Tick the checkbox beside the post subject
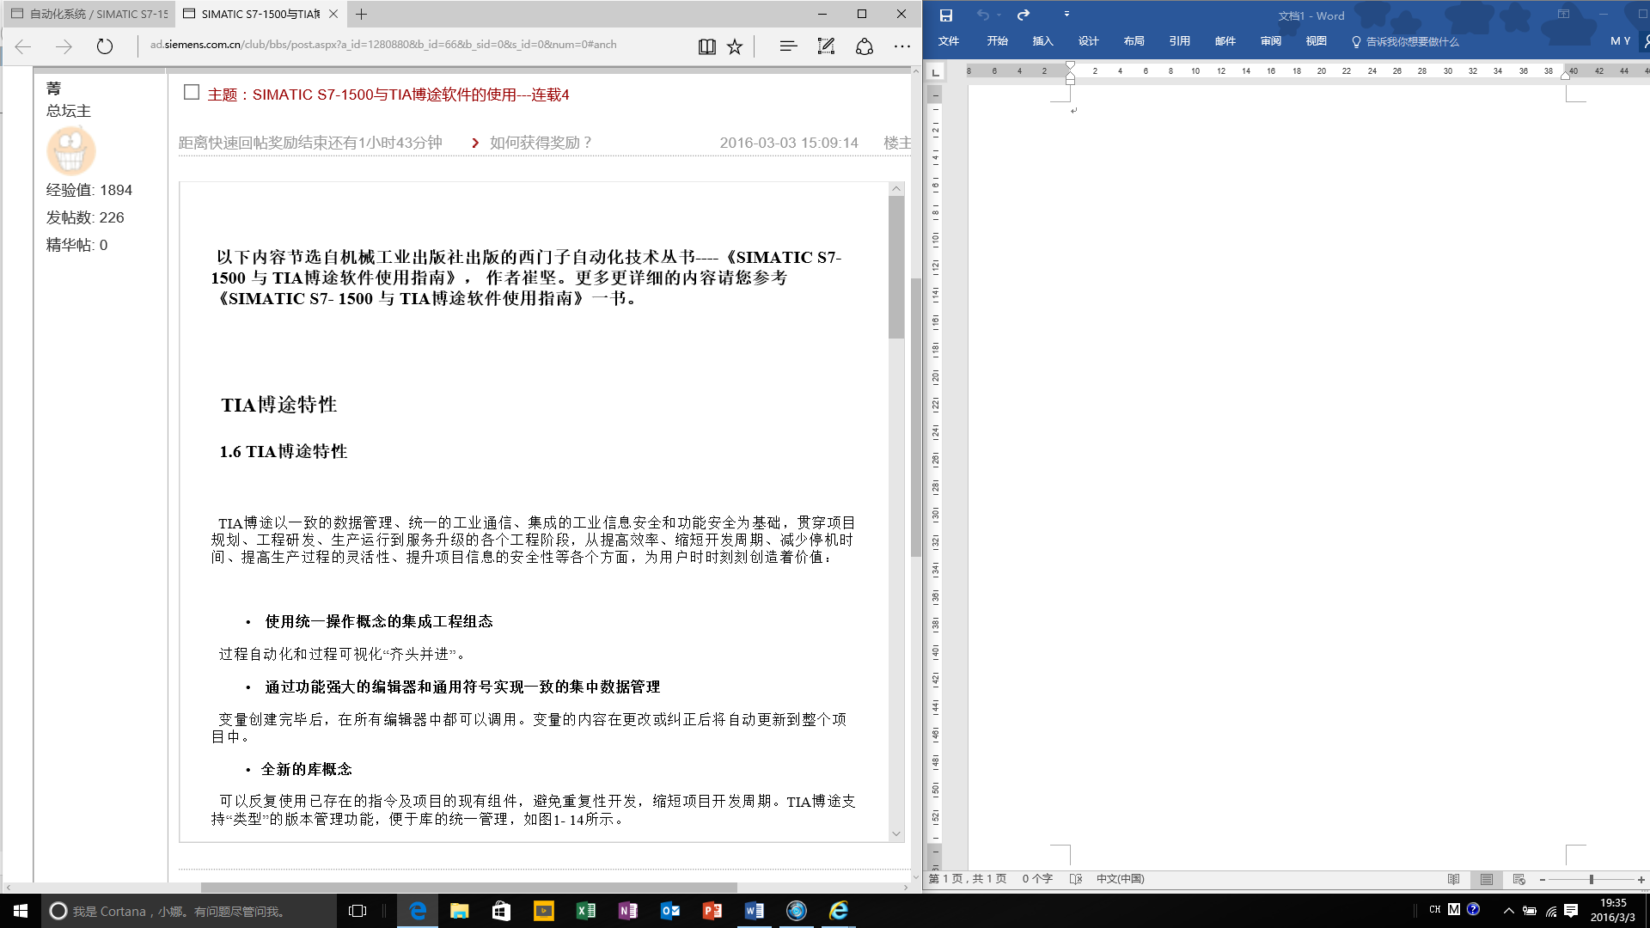 (192, 92)
